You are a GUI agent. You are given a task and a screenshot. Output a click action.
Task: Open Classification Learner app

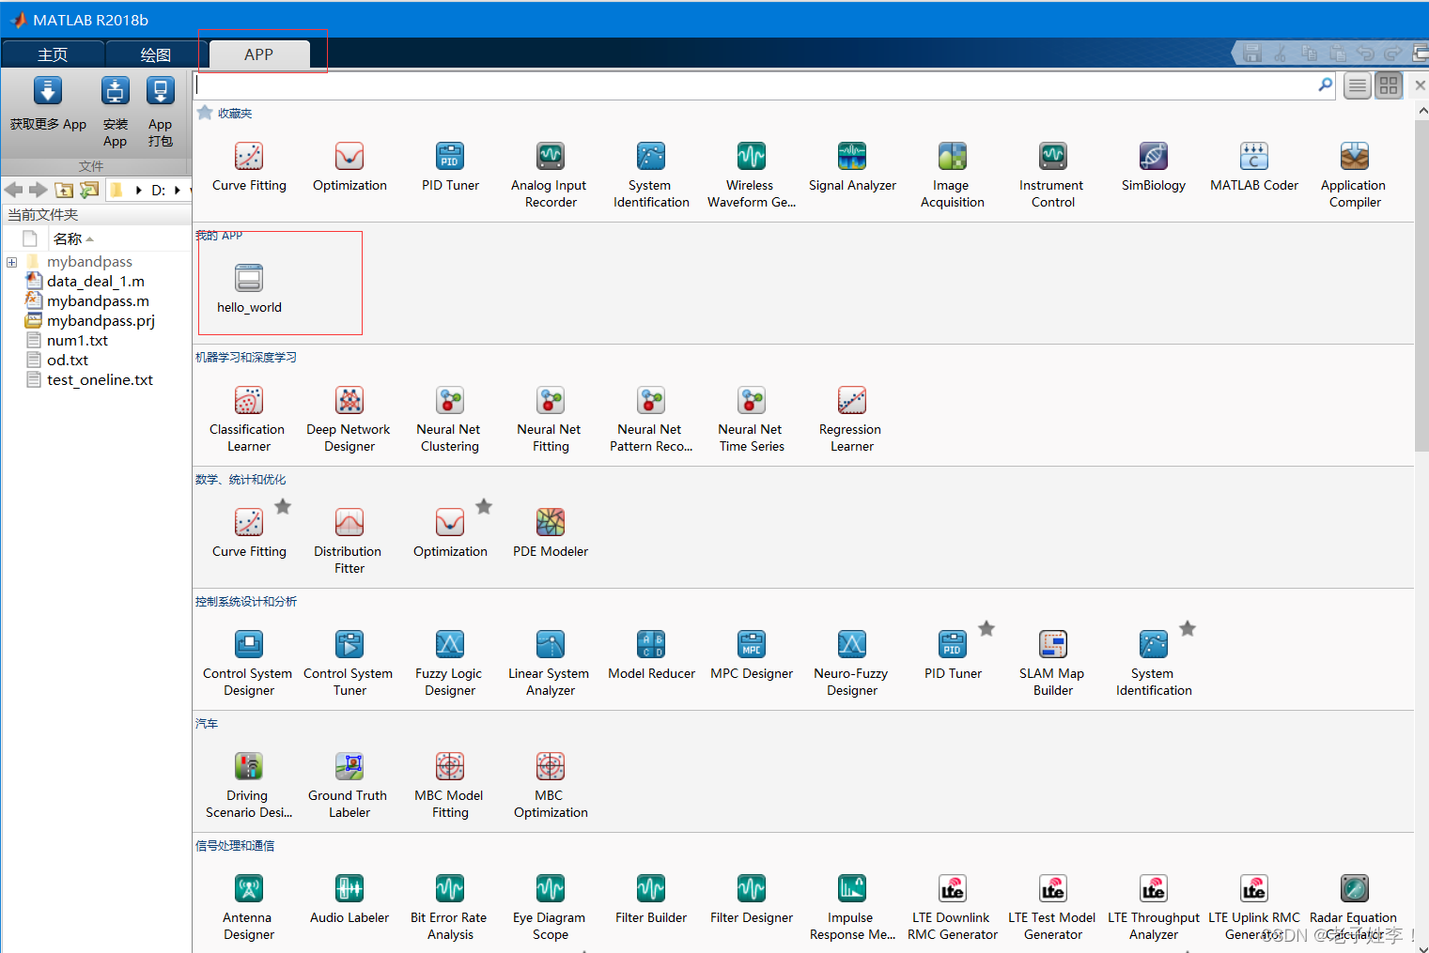pos(249,420)
